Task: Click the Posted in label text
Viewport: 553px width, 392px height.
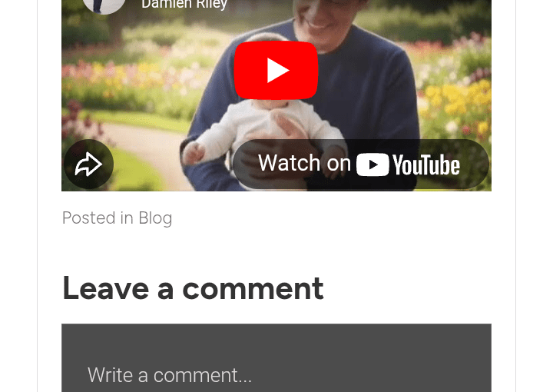Action: pos(98,218)
